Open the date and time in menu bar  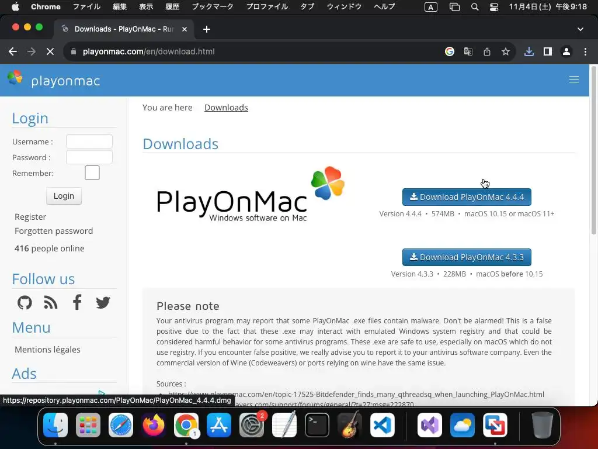point(548,7)
